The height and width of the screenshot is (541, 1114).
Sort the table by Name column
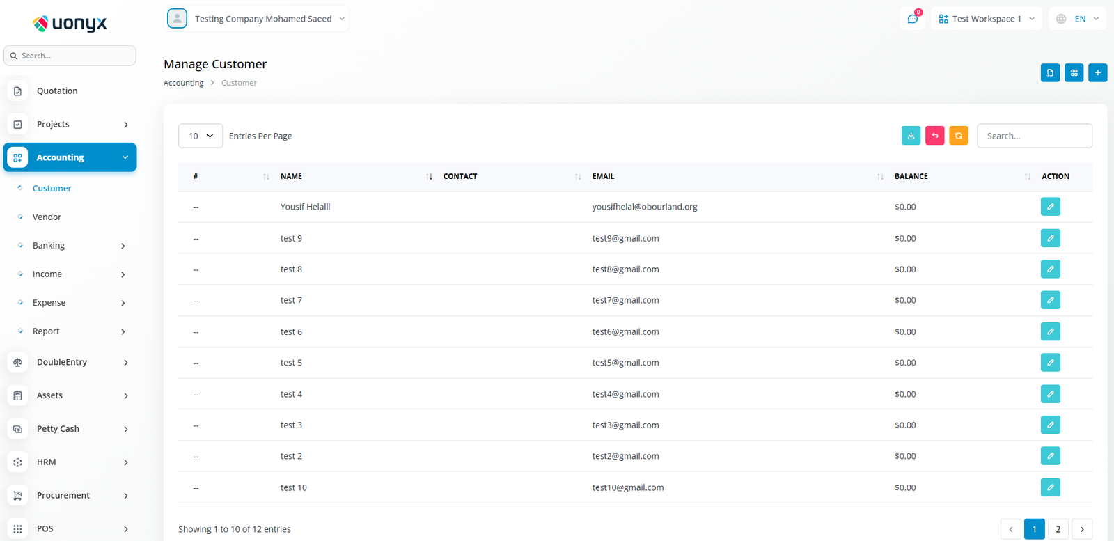tap(429, 177)
